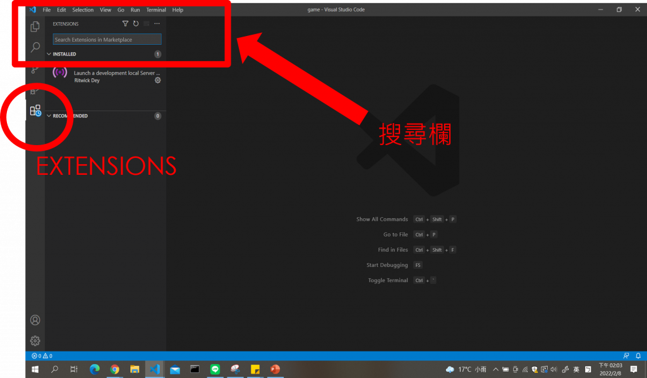Open the Extensions view in the activity bar
Viewport: 647px width, 378px height.
point(35,110)
